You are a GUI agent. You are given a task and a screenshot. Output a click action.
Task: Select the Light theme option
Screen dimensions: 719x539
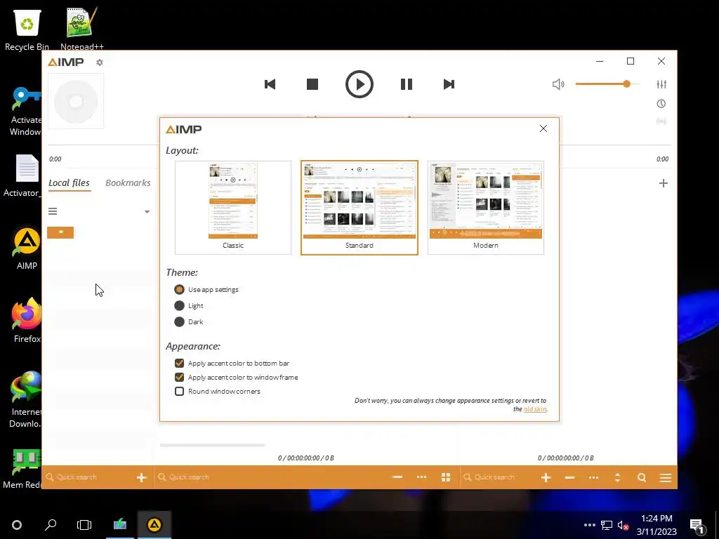tap(189, 306)
